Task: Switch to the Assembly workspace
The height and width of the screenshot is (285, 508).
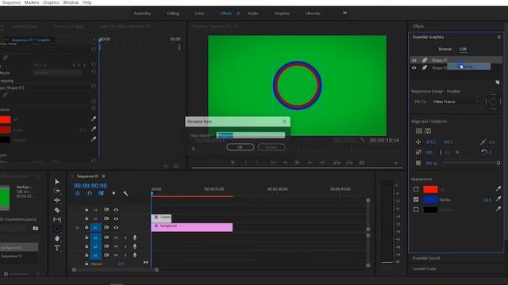Action: [x=142, y=13]
